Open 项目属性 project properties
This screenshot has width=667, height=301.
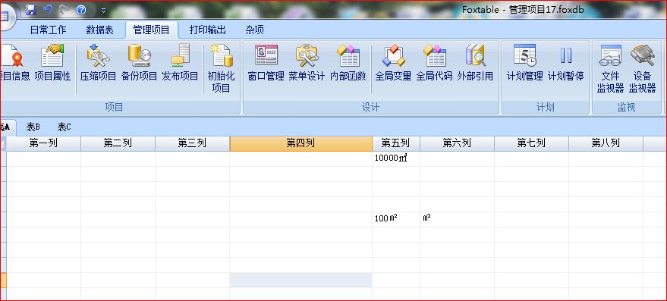(x=52, y=62)
